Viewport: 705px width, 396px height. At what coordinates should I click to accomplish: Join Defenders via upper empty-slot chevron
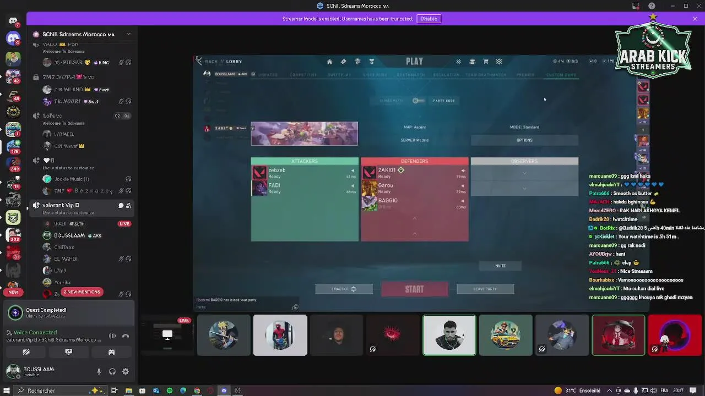point(415,218)
